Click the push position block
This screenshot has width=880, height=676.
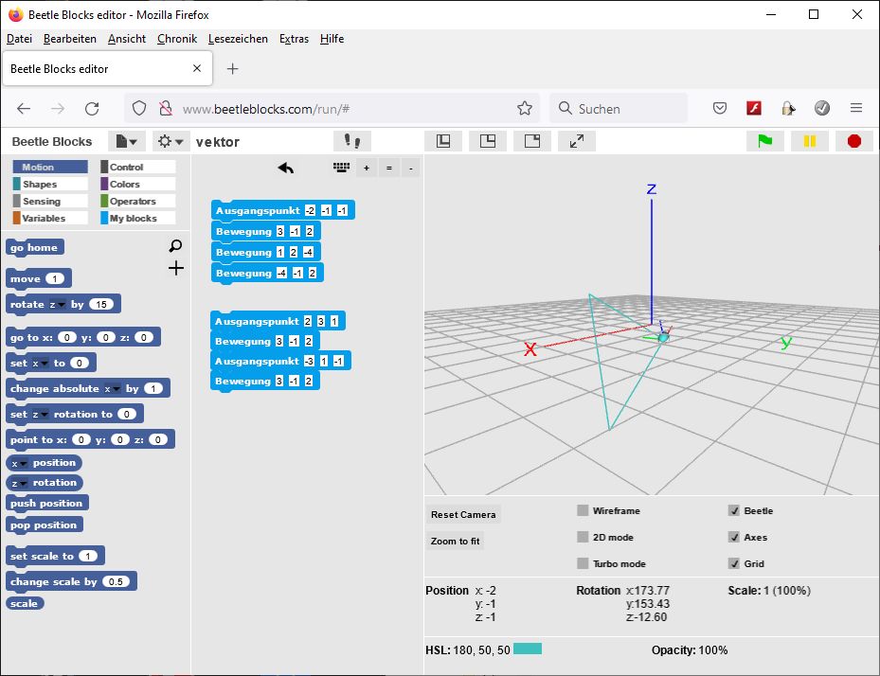coord(46,504)
